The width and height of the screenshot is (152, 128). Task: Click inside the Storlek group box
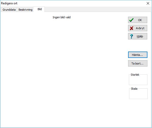[x=138, y=80]
